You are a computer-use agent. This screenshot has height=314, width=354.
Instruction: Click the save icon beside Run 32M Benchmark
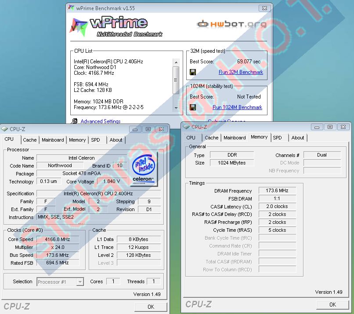click(193, 72)
